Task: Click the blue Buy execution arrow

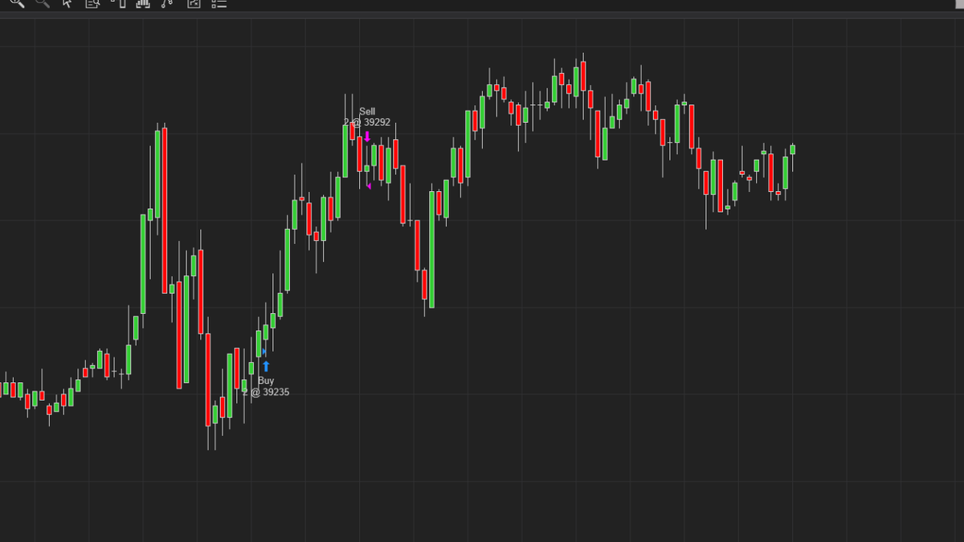Action: tap(266, 367)
